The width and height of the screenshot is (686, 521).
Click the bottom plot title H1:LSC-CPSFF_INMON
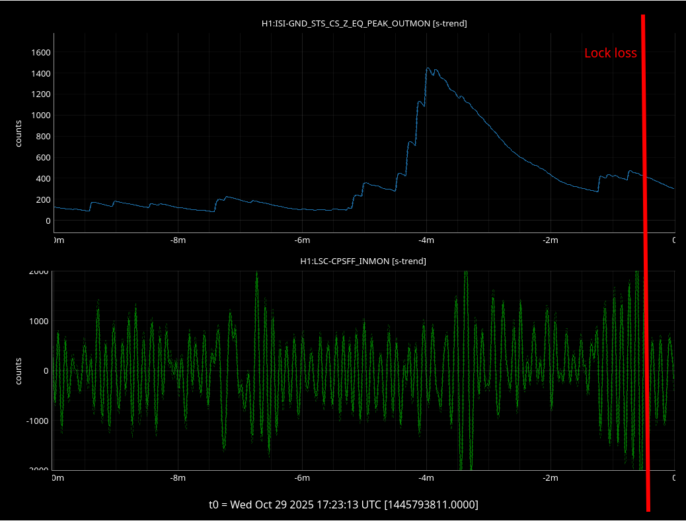click(x=363, y=261)
